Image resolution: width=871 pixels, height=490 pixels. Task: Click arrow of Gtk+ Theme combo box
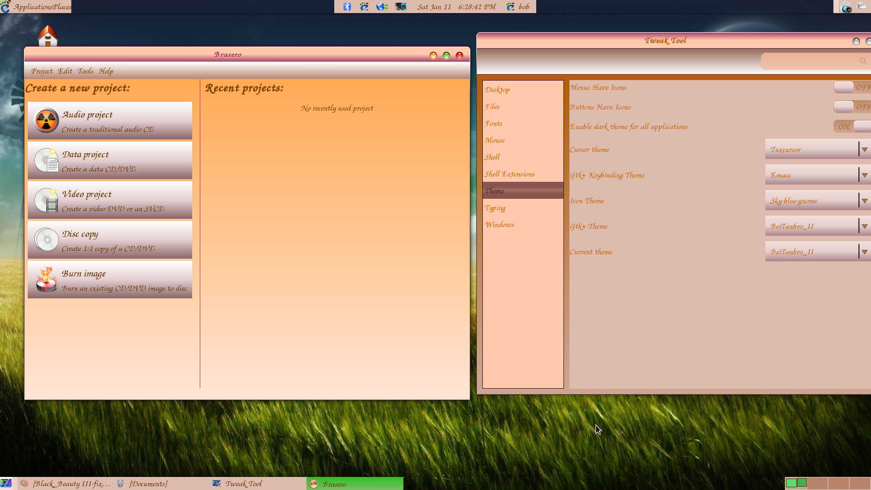coord(864,226)
